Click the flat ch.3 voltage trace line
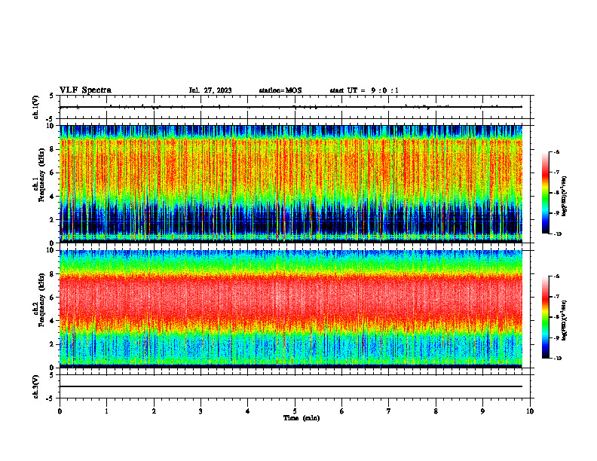The image size is (597, 461). (x=291, y=386)
